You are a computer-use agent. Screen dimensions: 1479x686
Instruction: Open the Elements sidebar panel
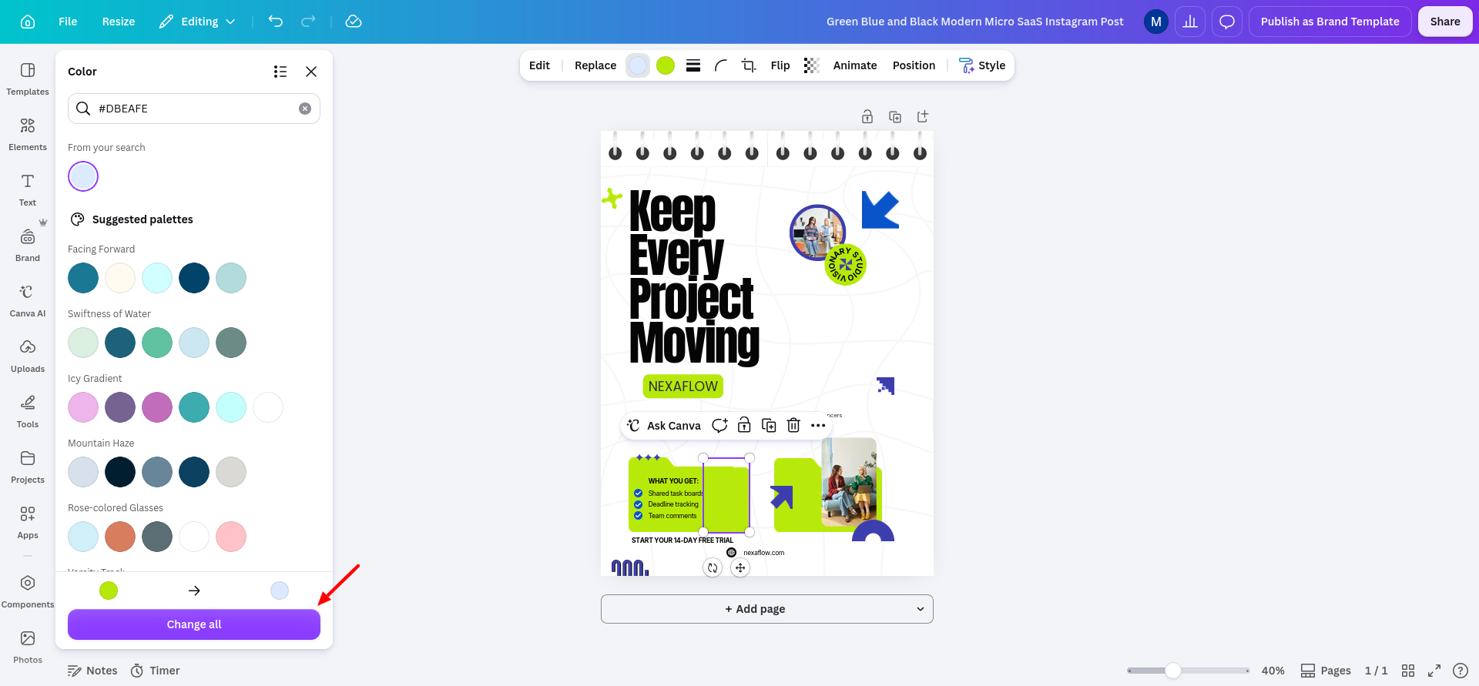point(28,133)
